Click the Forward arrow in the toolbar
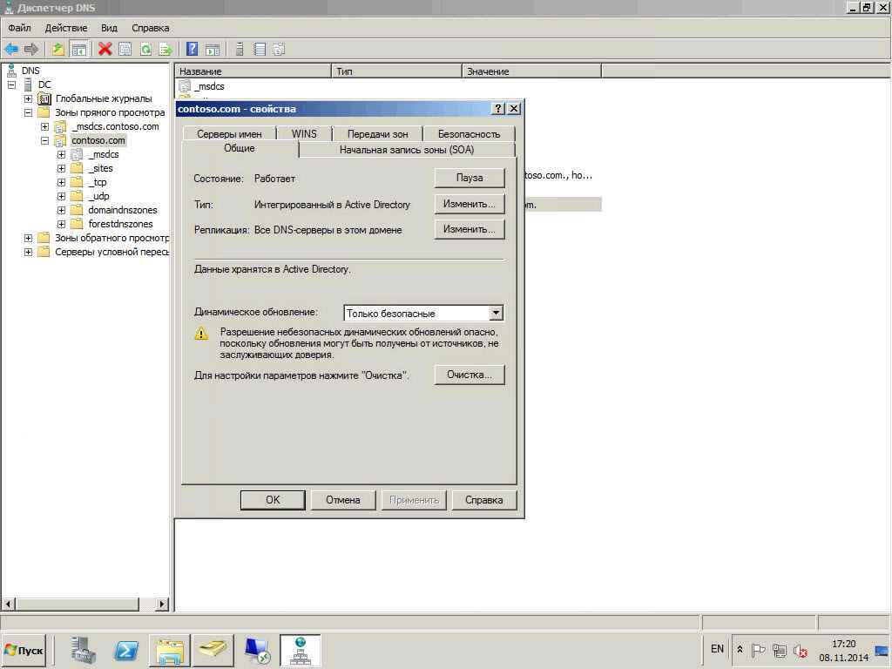 pyautogui.click(x=31, y=50)
